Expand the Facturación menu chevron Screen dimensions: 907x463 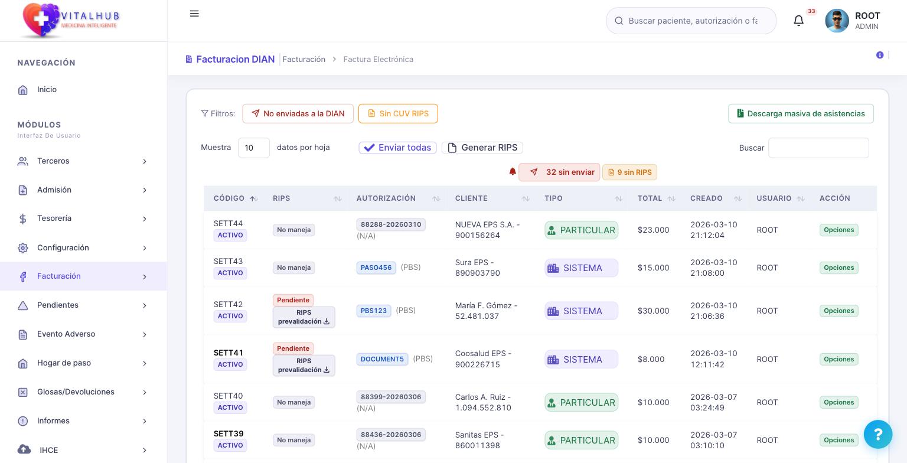click(145, 276)
